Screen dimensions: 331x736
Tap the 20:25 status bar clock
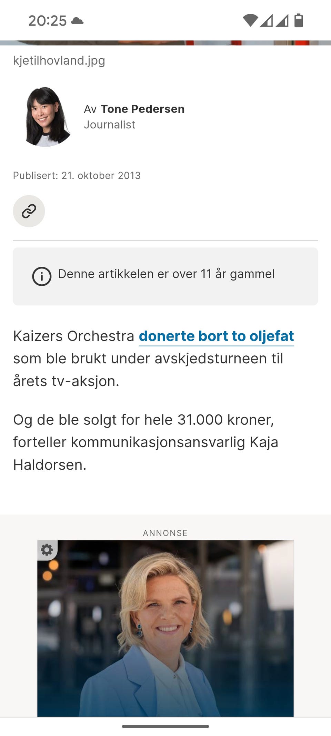coord(47,21)
